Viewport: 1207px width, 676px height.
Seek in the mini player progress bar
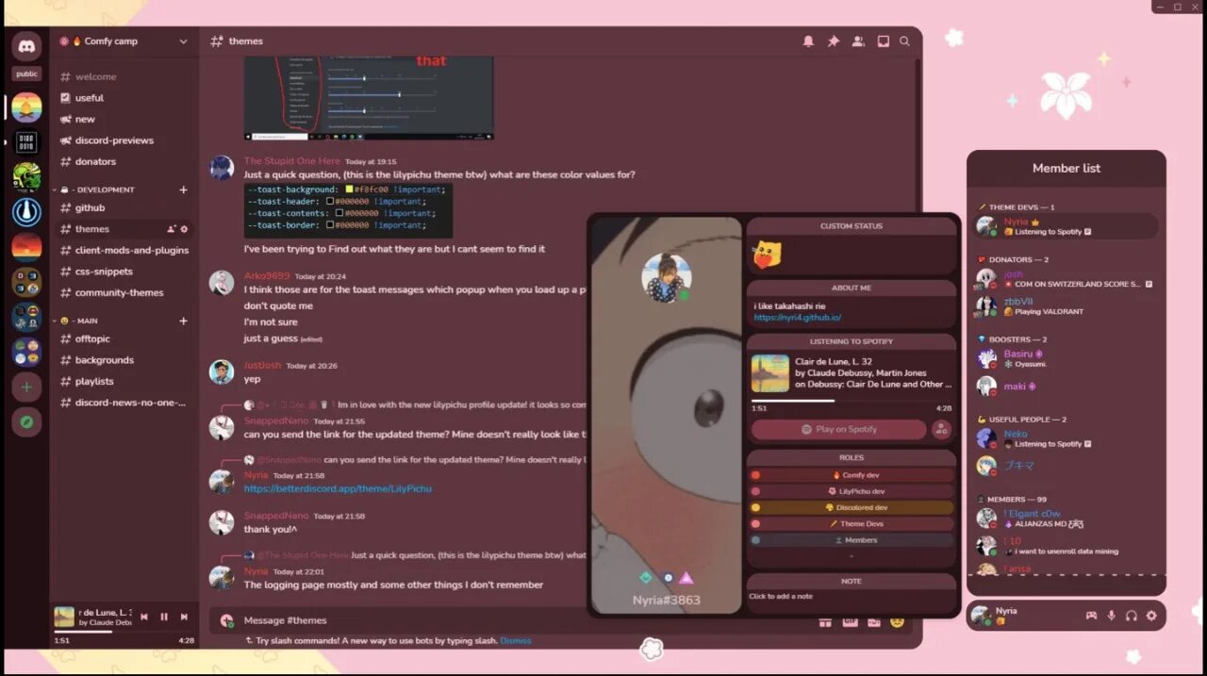124,632
